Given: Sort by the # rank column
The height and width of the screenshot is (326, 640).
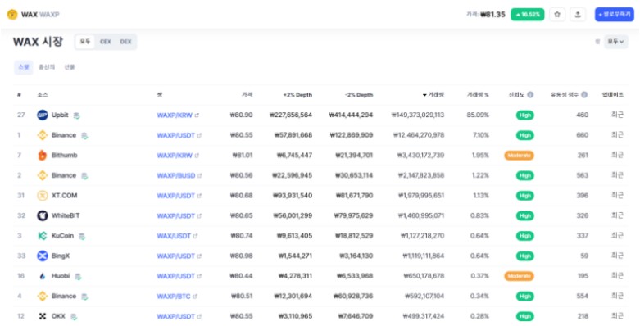Looking at the screenshot, I should click(x=19, y=95).
